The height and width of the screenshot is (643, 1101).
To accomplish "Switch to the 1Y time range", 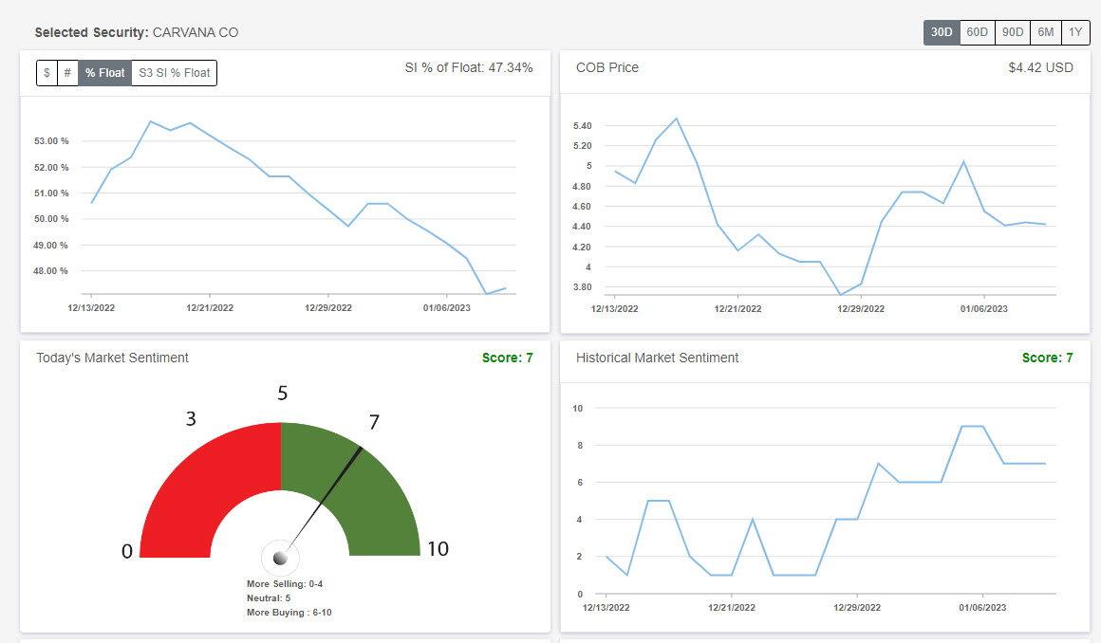I will click(x=1075, y=32).
